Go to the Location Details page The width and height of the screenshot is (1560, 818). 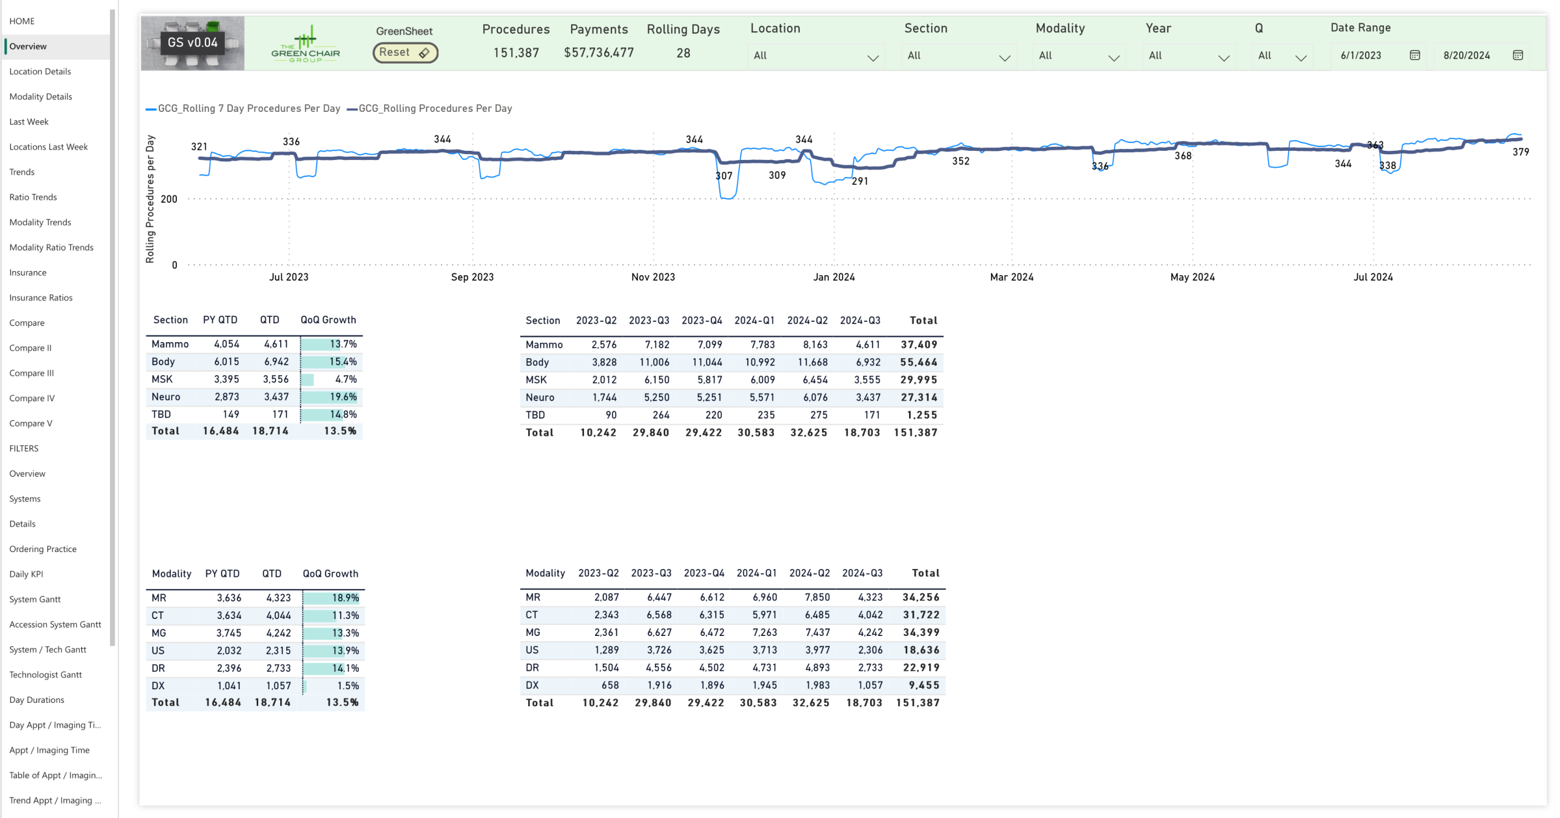click(40, 72)
